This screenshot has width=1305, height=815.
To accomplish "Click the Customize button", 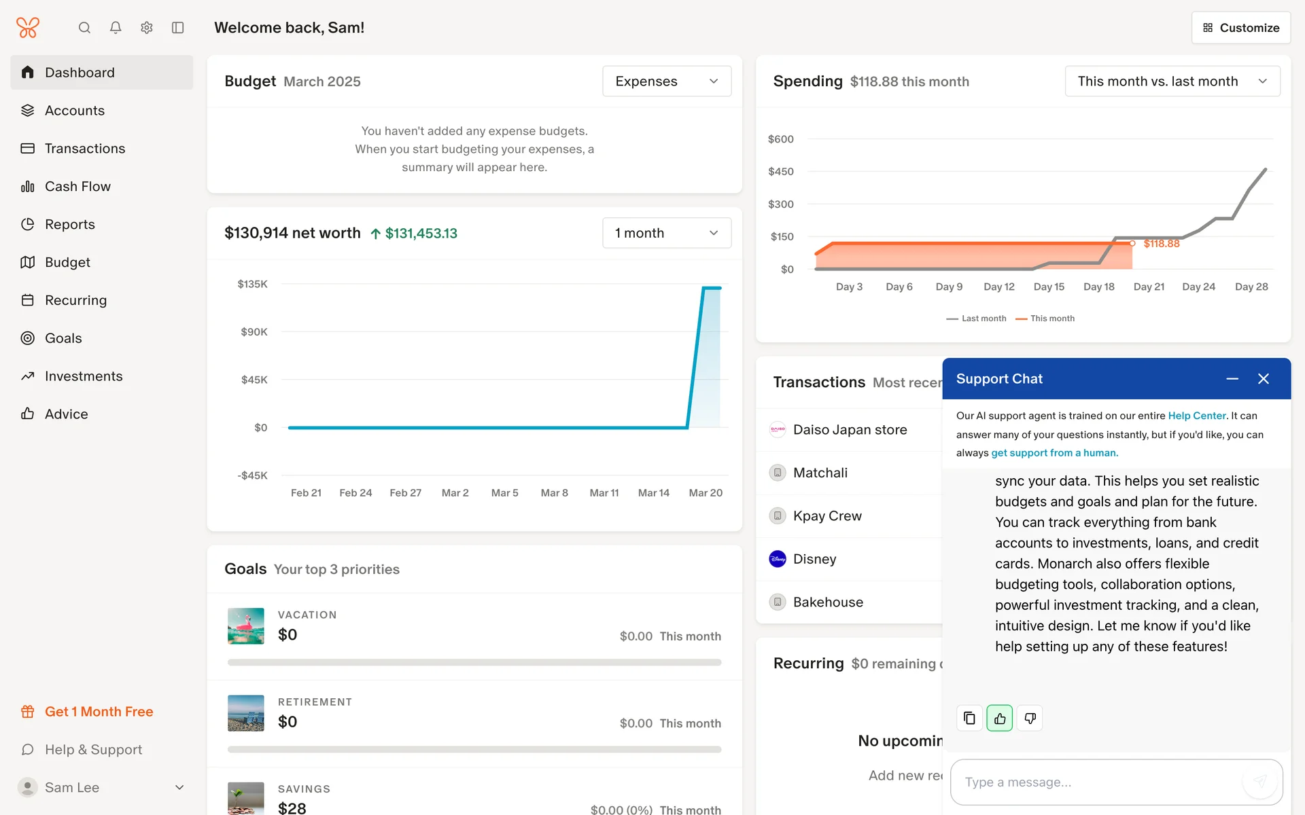I will [x=1240, y=28].
